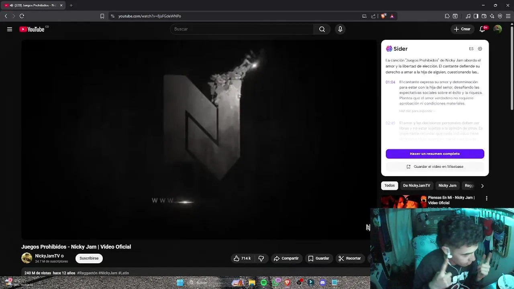The image size is (514, 289).
Task: Open the #Latin hashtag link
Action: 124,273
